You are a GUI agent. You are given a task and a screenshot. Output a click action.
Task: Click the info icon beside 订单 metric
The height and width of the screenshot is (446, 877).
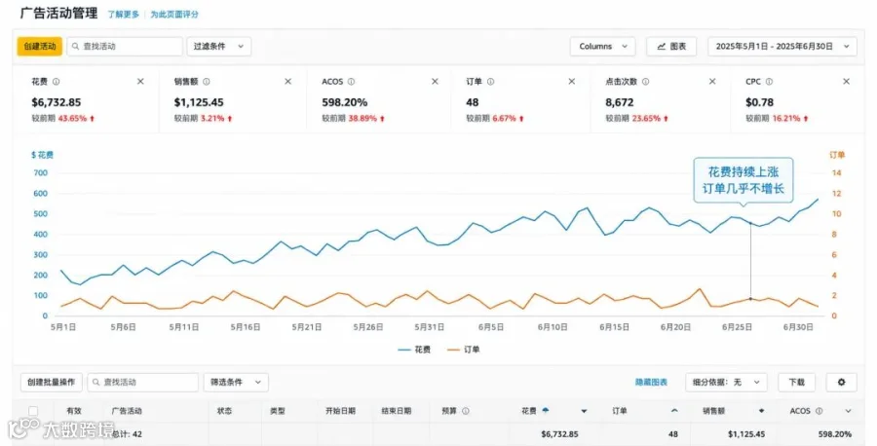(x=490, y=82)
